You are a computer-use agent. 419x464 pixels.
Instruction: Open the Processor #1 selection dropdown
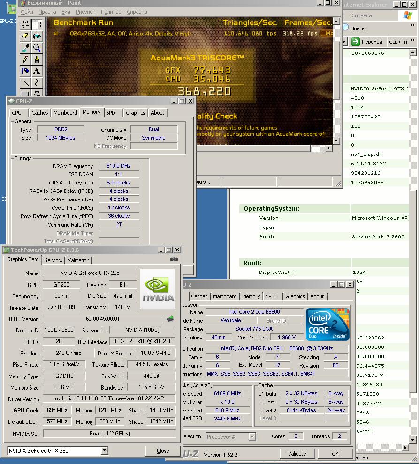pyautogui.click(x=252, y=436)
